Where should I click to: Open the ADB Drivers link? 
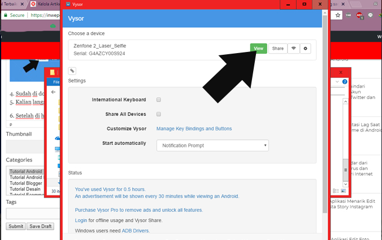pos(135,230)
